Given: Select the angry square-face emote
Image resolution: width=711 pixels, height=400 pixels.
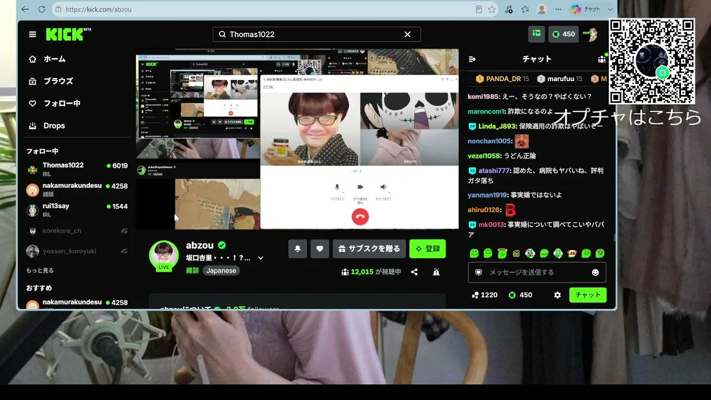Looking at the screenshot, I should pyautogui.click(x=516, y=253).
